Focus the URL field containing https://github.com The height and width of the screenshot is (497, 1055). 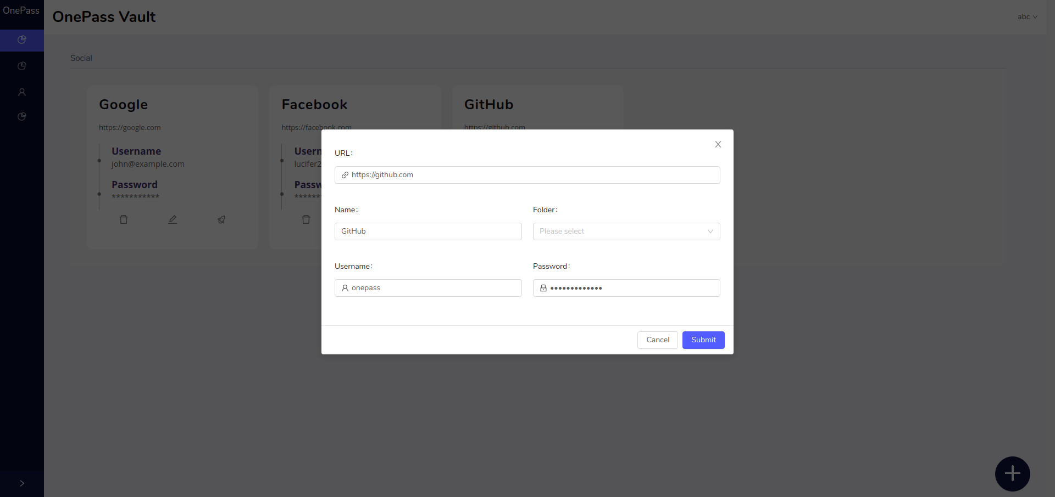tap(527, 175)
